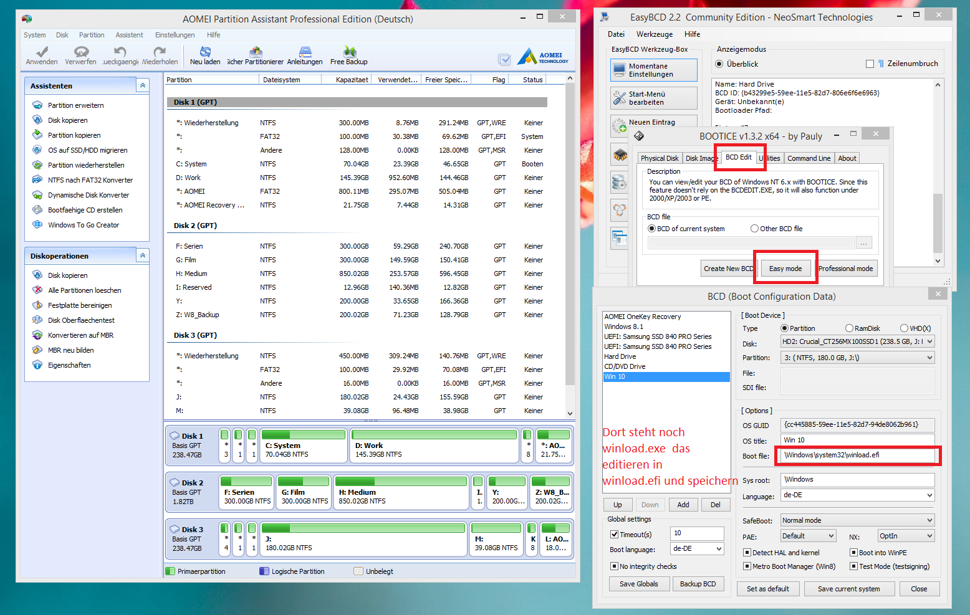
Task: Click the Free Backup toolbar icon
Action: 349,52
